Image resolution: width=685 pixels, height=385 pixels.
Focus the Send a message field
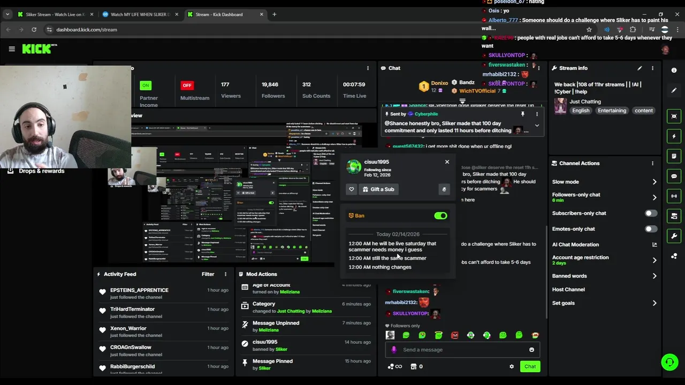[462, 350]
